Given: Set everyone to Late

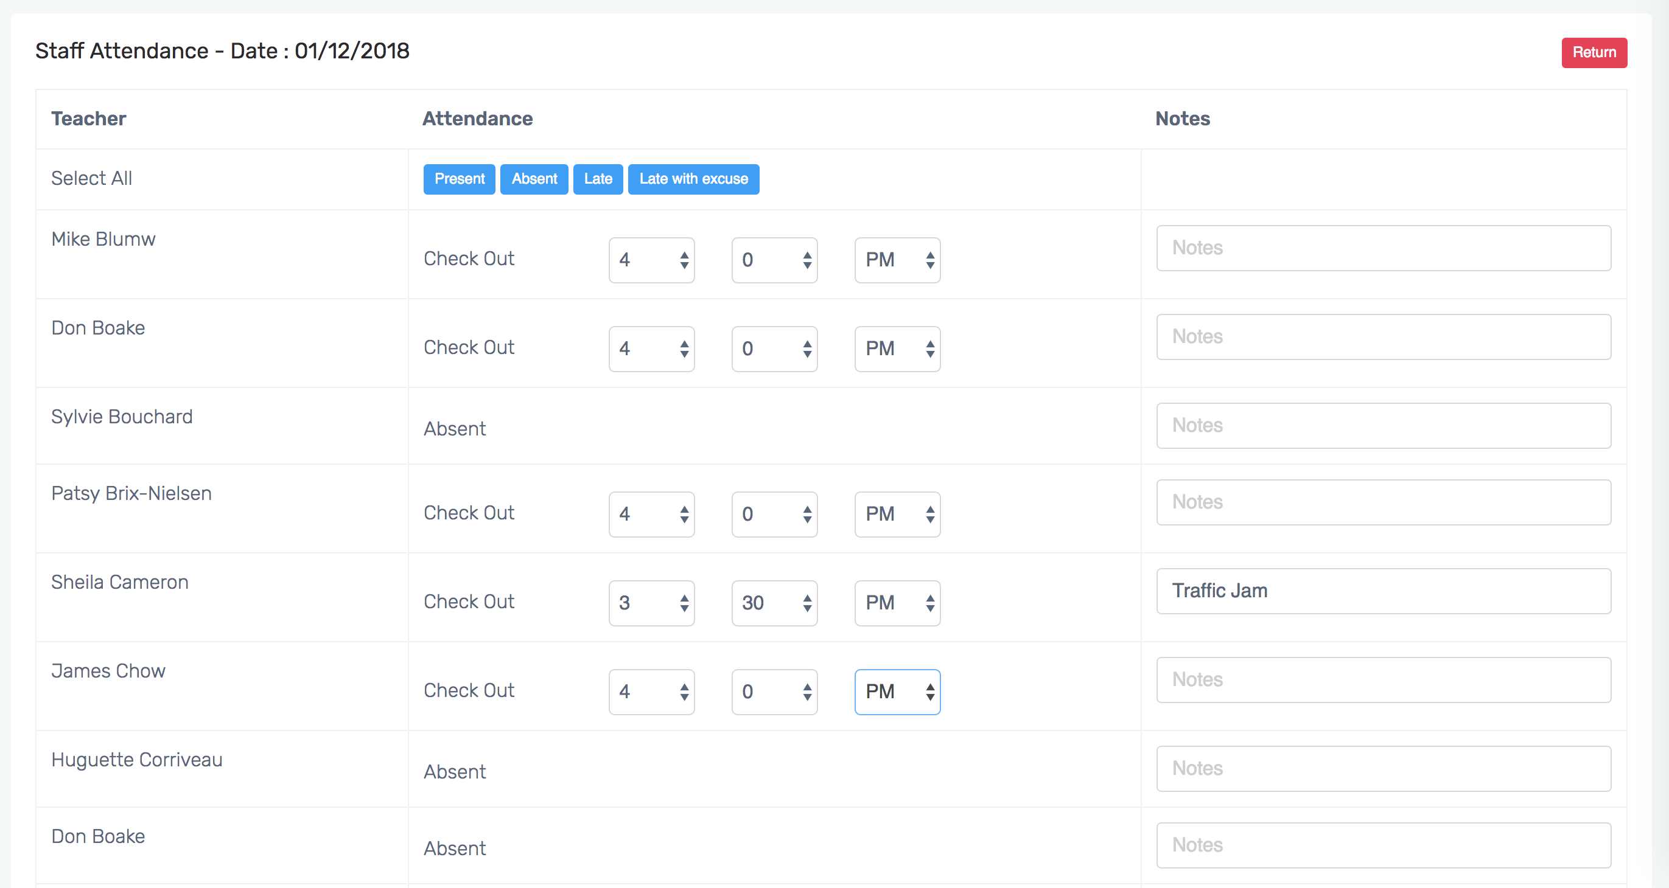Looking at the screenshot, I should 597,179.
